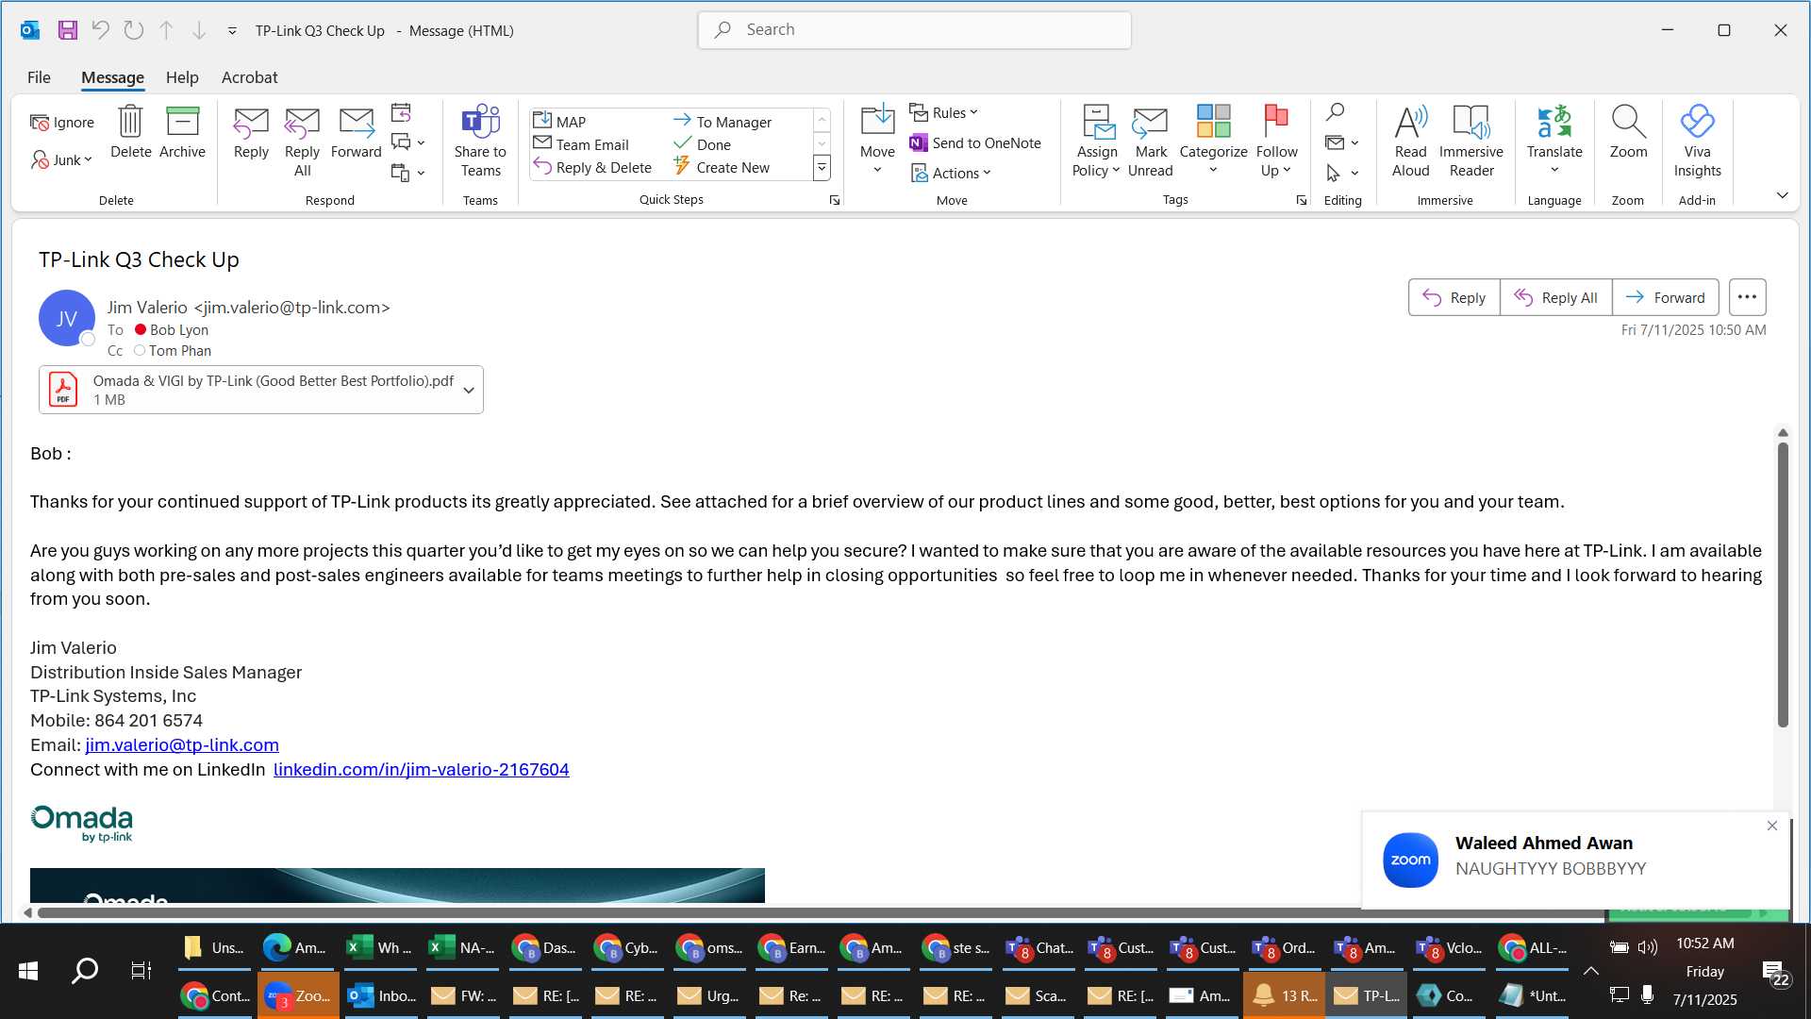Archive the TP-Link message

(182, 132)
